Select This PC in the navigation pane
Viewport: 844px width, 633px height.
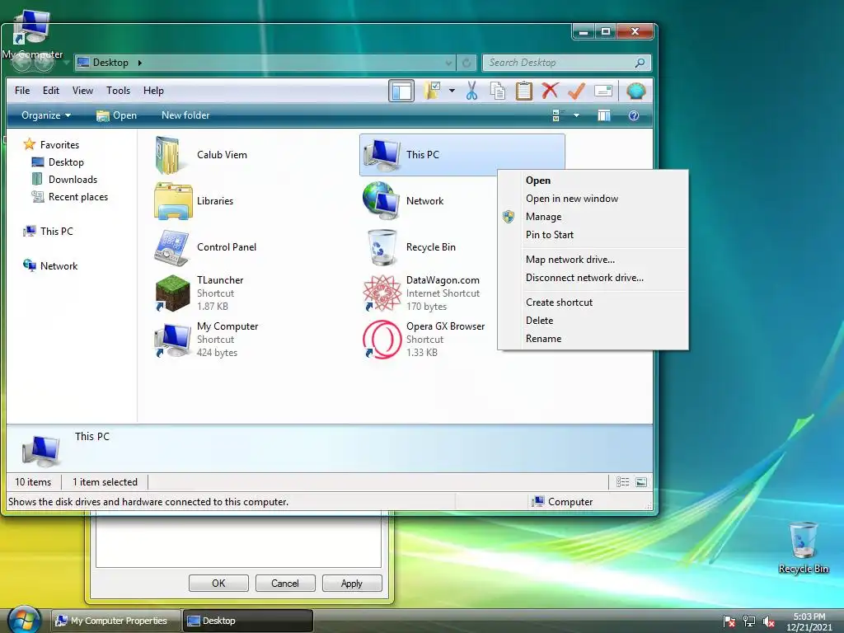[x=48, y=232]
